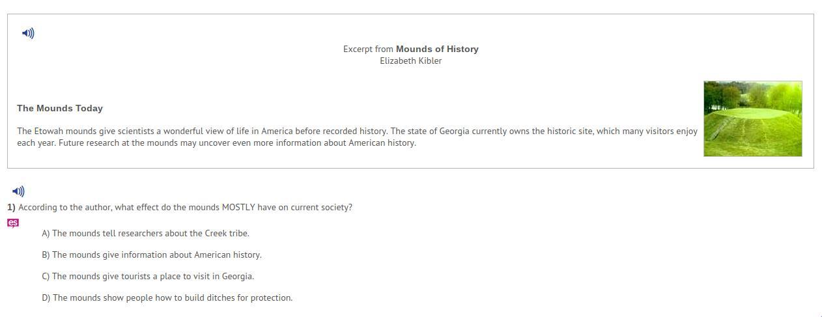This screenshot has height=317, width=822.
Task: Click the 'Excerpt from' text in the header
Action: [368, 49]
